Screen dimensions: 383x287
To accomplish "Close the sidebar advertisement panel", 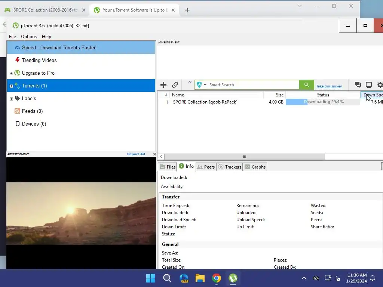I will pyautogui.click(x=154, y=154).
